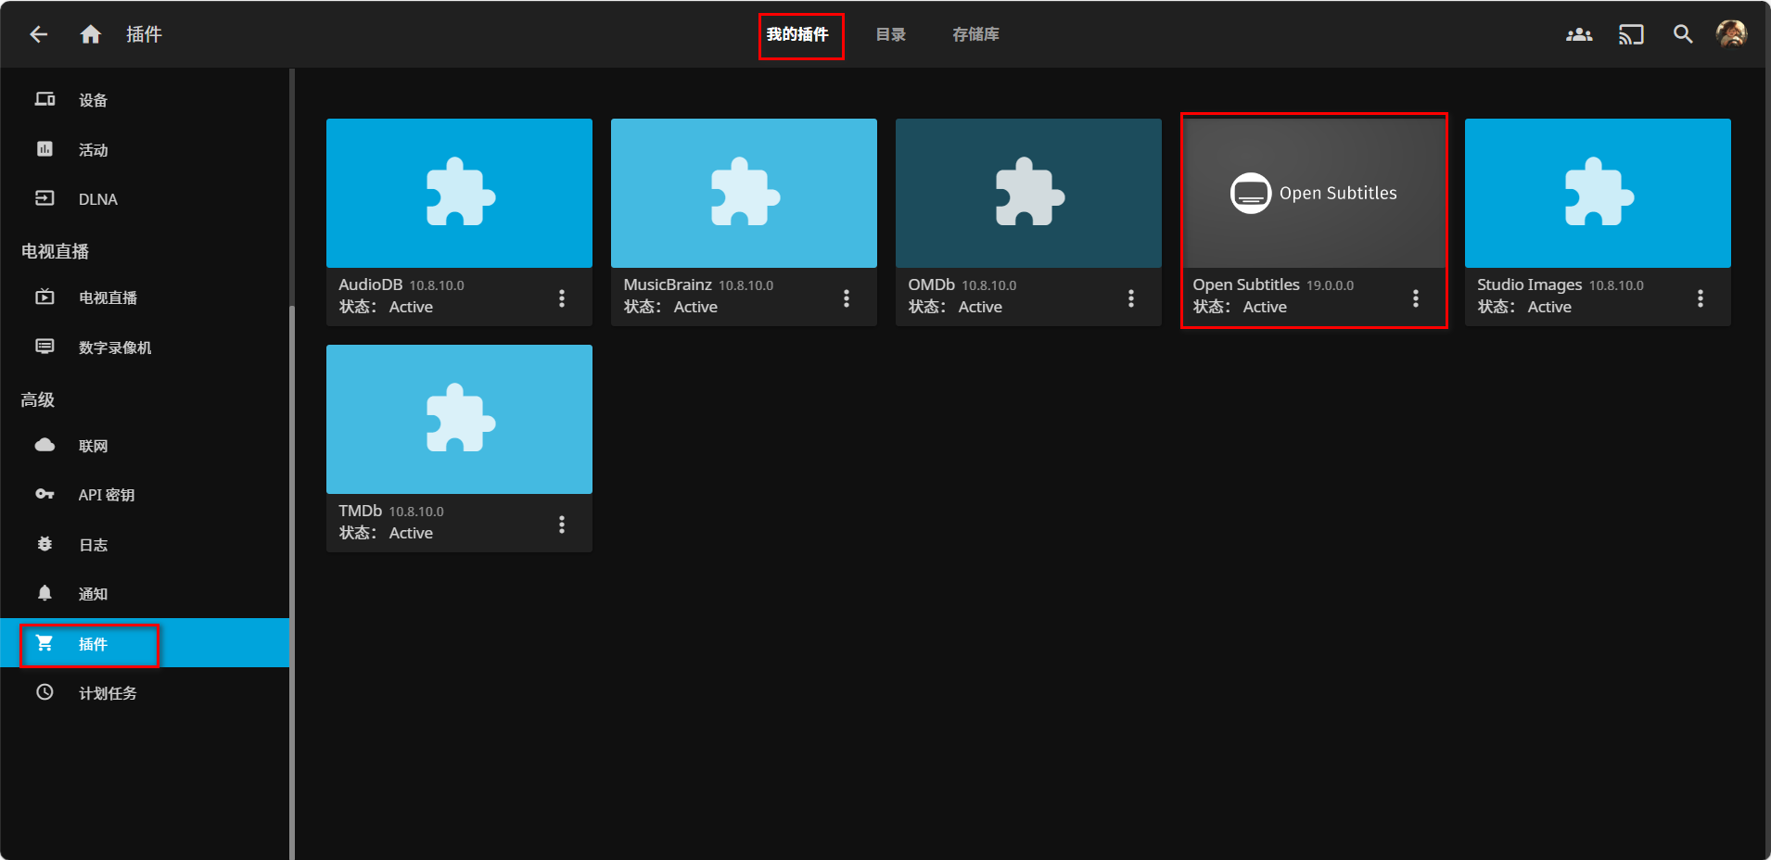Click the cast to device icon

[x=1630, y=34]
